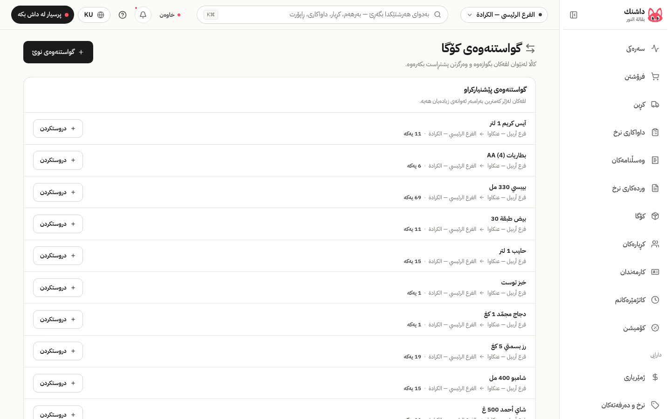Open the branch selector الفرع الرئيسي dropdown
Screen dimensions: 671x419
click(504, 15)
